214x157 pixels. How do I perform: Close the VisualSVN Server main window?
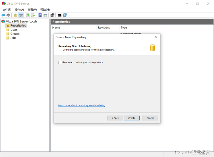pos(208,4)
